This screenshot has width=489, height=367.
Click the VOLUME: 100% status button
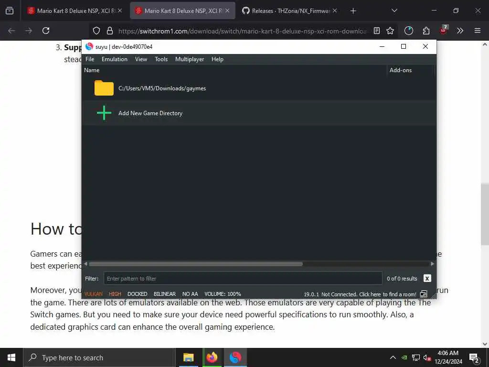click(x=223, y=294)
